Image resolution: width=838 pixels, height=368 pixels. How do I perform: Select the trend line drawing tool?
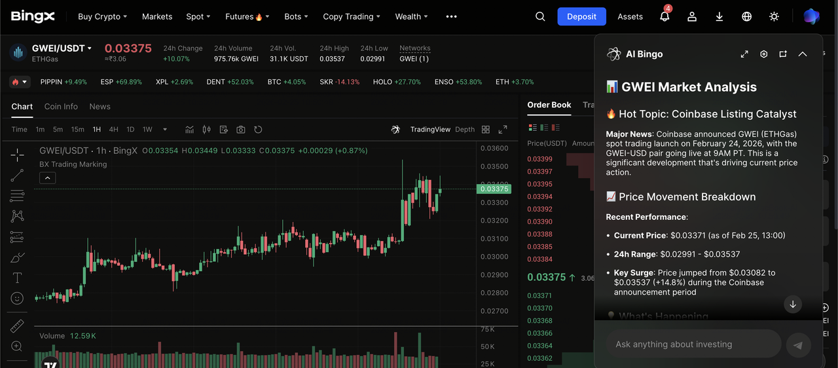[x=17, y=175]
